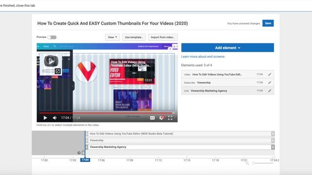Select the round subscribe logo element
The height and width of the screenshot is (175, 312).
87,71
